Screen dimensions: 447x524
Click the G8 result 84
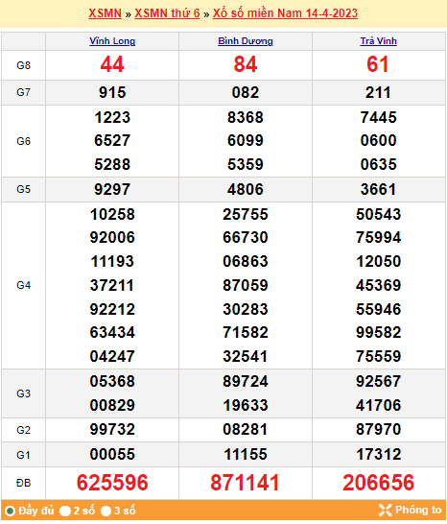point(246,64)
